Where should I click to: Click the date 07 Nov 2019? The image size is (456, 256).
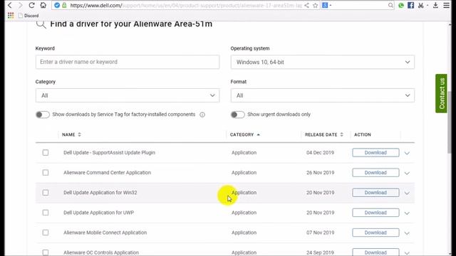(x=320, y=233)
